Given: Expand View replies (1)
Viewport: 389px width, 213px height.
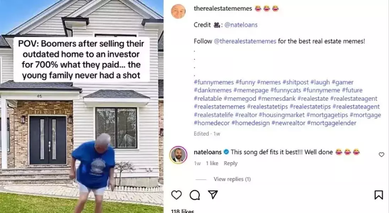Looking at the screenshot, I should tap(232, 179).
